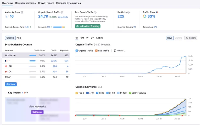Viewport: 200px width, 125px height.
Task: Click Backlinks info icon
Action: pos(129,12)
